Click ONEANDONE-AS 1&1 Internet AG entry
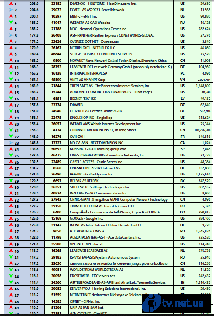The image size is (214, 316). click(x=95, y=168)
